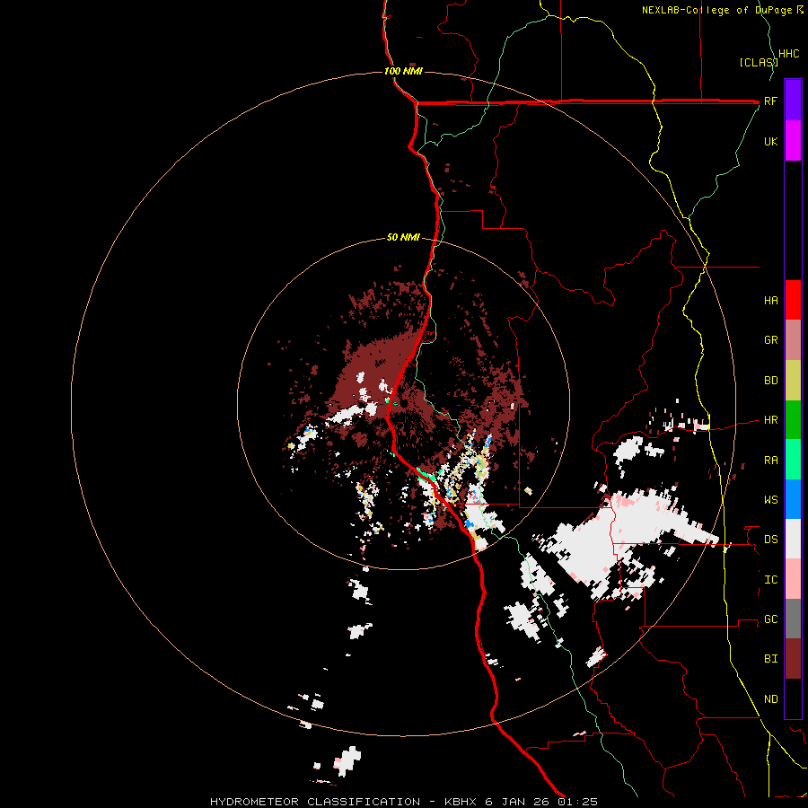Screen dimensions: 808x808
Task: Click the GC legend label
Action: (x=770, y=619)
